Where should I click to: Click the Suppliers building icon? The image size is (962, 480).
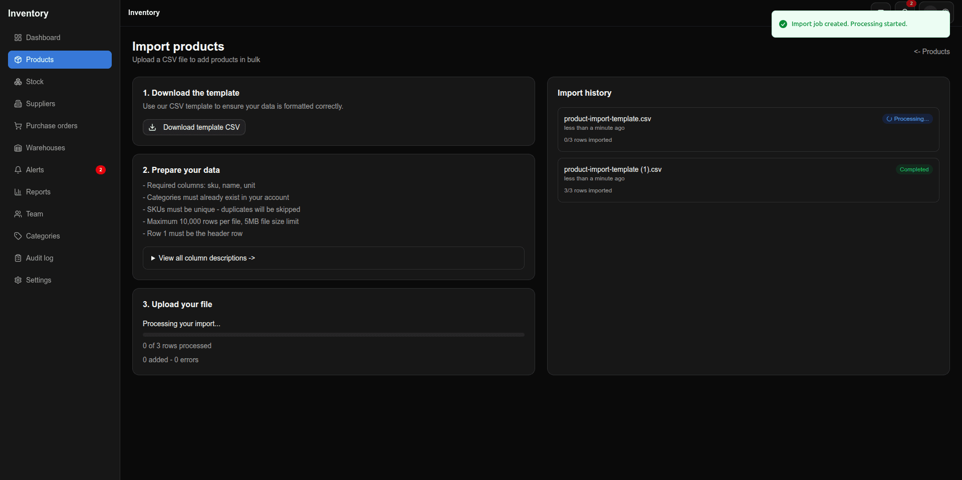pos(18,104)
